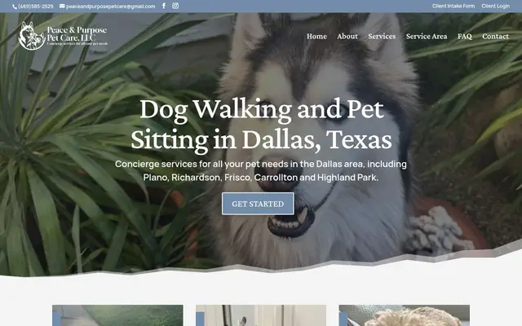Open the Service Area menu item

[427, 36]
